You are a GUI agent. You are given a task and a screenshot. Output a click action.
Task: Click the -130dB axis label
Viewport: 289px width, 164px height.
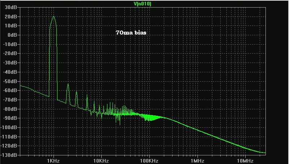point(9,155)
